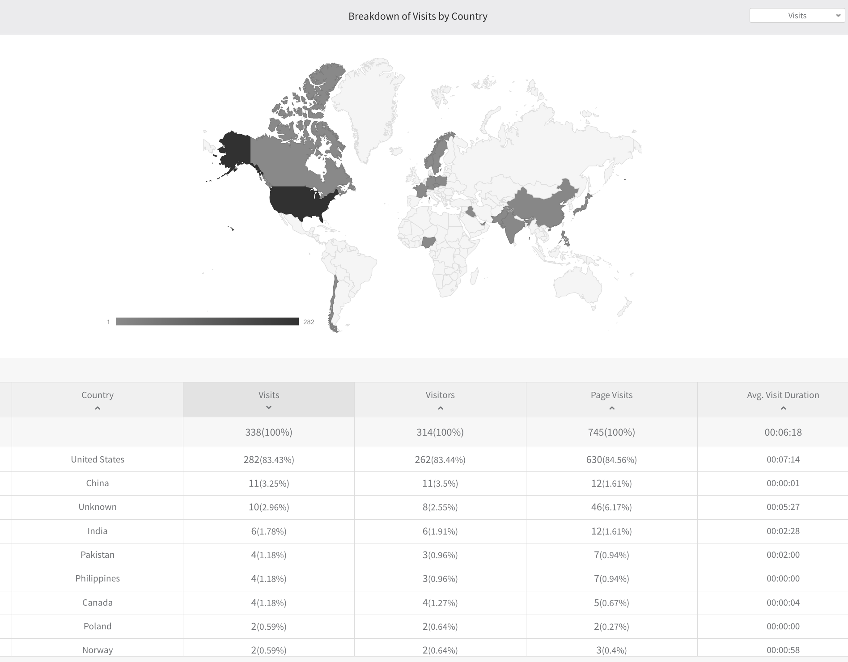Click the 46(6.17%) page visits value
848x662 pixels.
coord(611,507)
